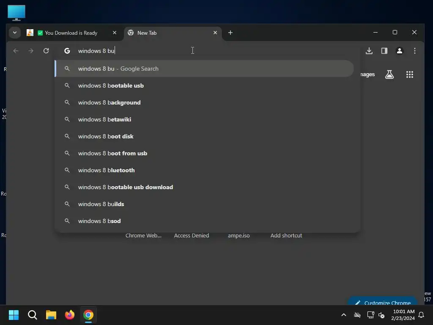Select 'windows 8 bu - Google Search' suggestion
433x325 pixels.
click(204, 69)
